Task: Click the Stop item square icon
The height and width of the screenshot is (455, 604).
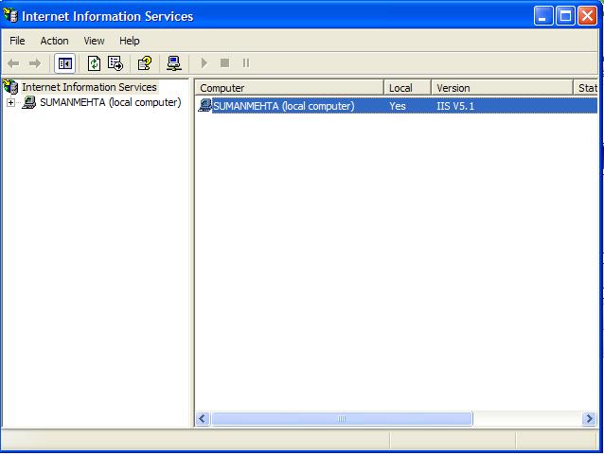Action: point(225,62)
